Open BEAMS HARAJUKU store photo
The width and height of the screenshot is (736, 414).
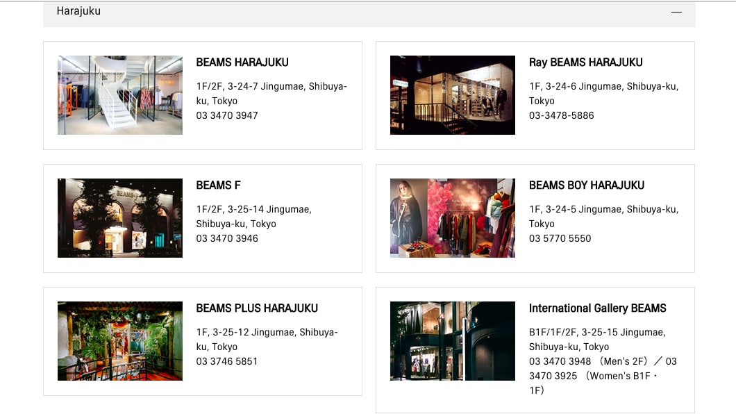pyautogui.click(x=120, y=95)
